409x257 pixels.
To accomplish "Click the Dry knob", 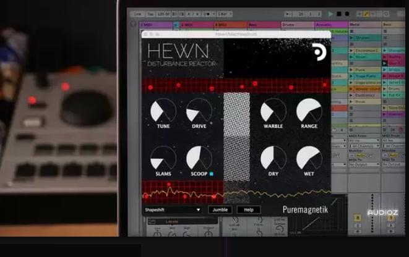I will (273, 159).
